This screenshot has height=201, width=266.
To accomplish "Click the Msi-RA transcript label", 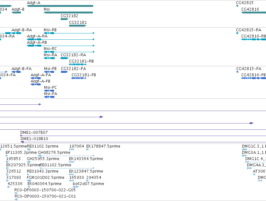I will [50, 55].
